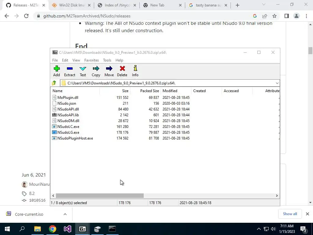Click the horizontal scrollbar right arrow
The height and width of the screenshot is (235, 313).
click(x=277, y=196)
